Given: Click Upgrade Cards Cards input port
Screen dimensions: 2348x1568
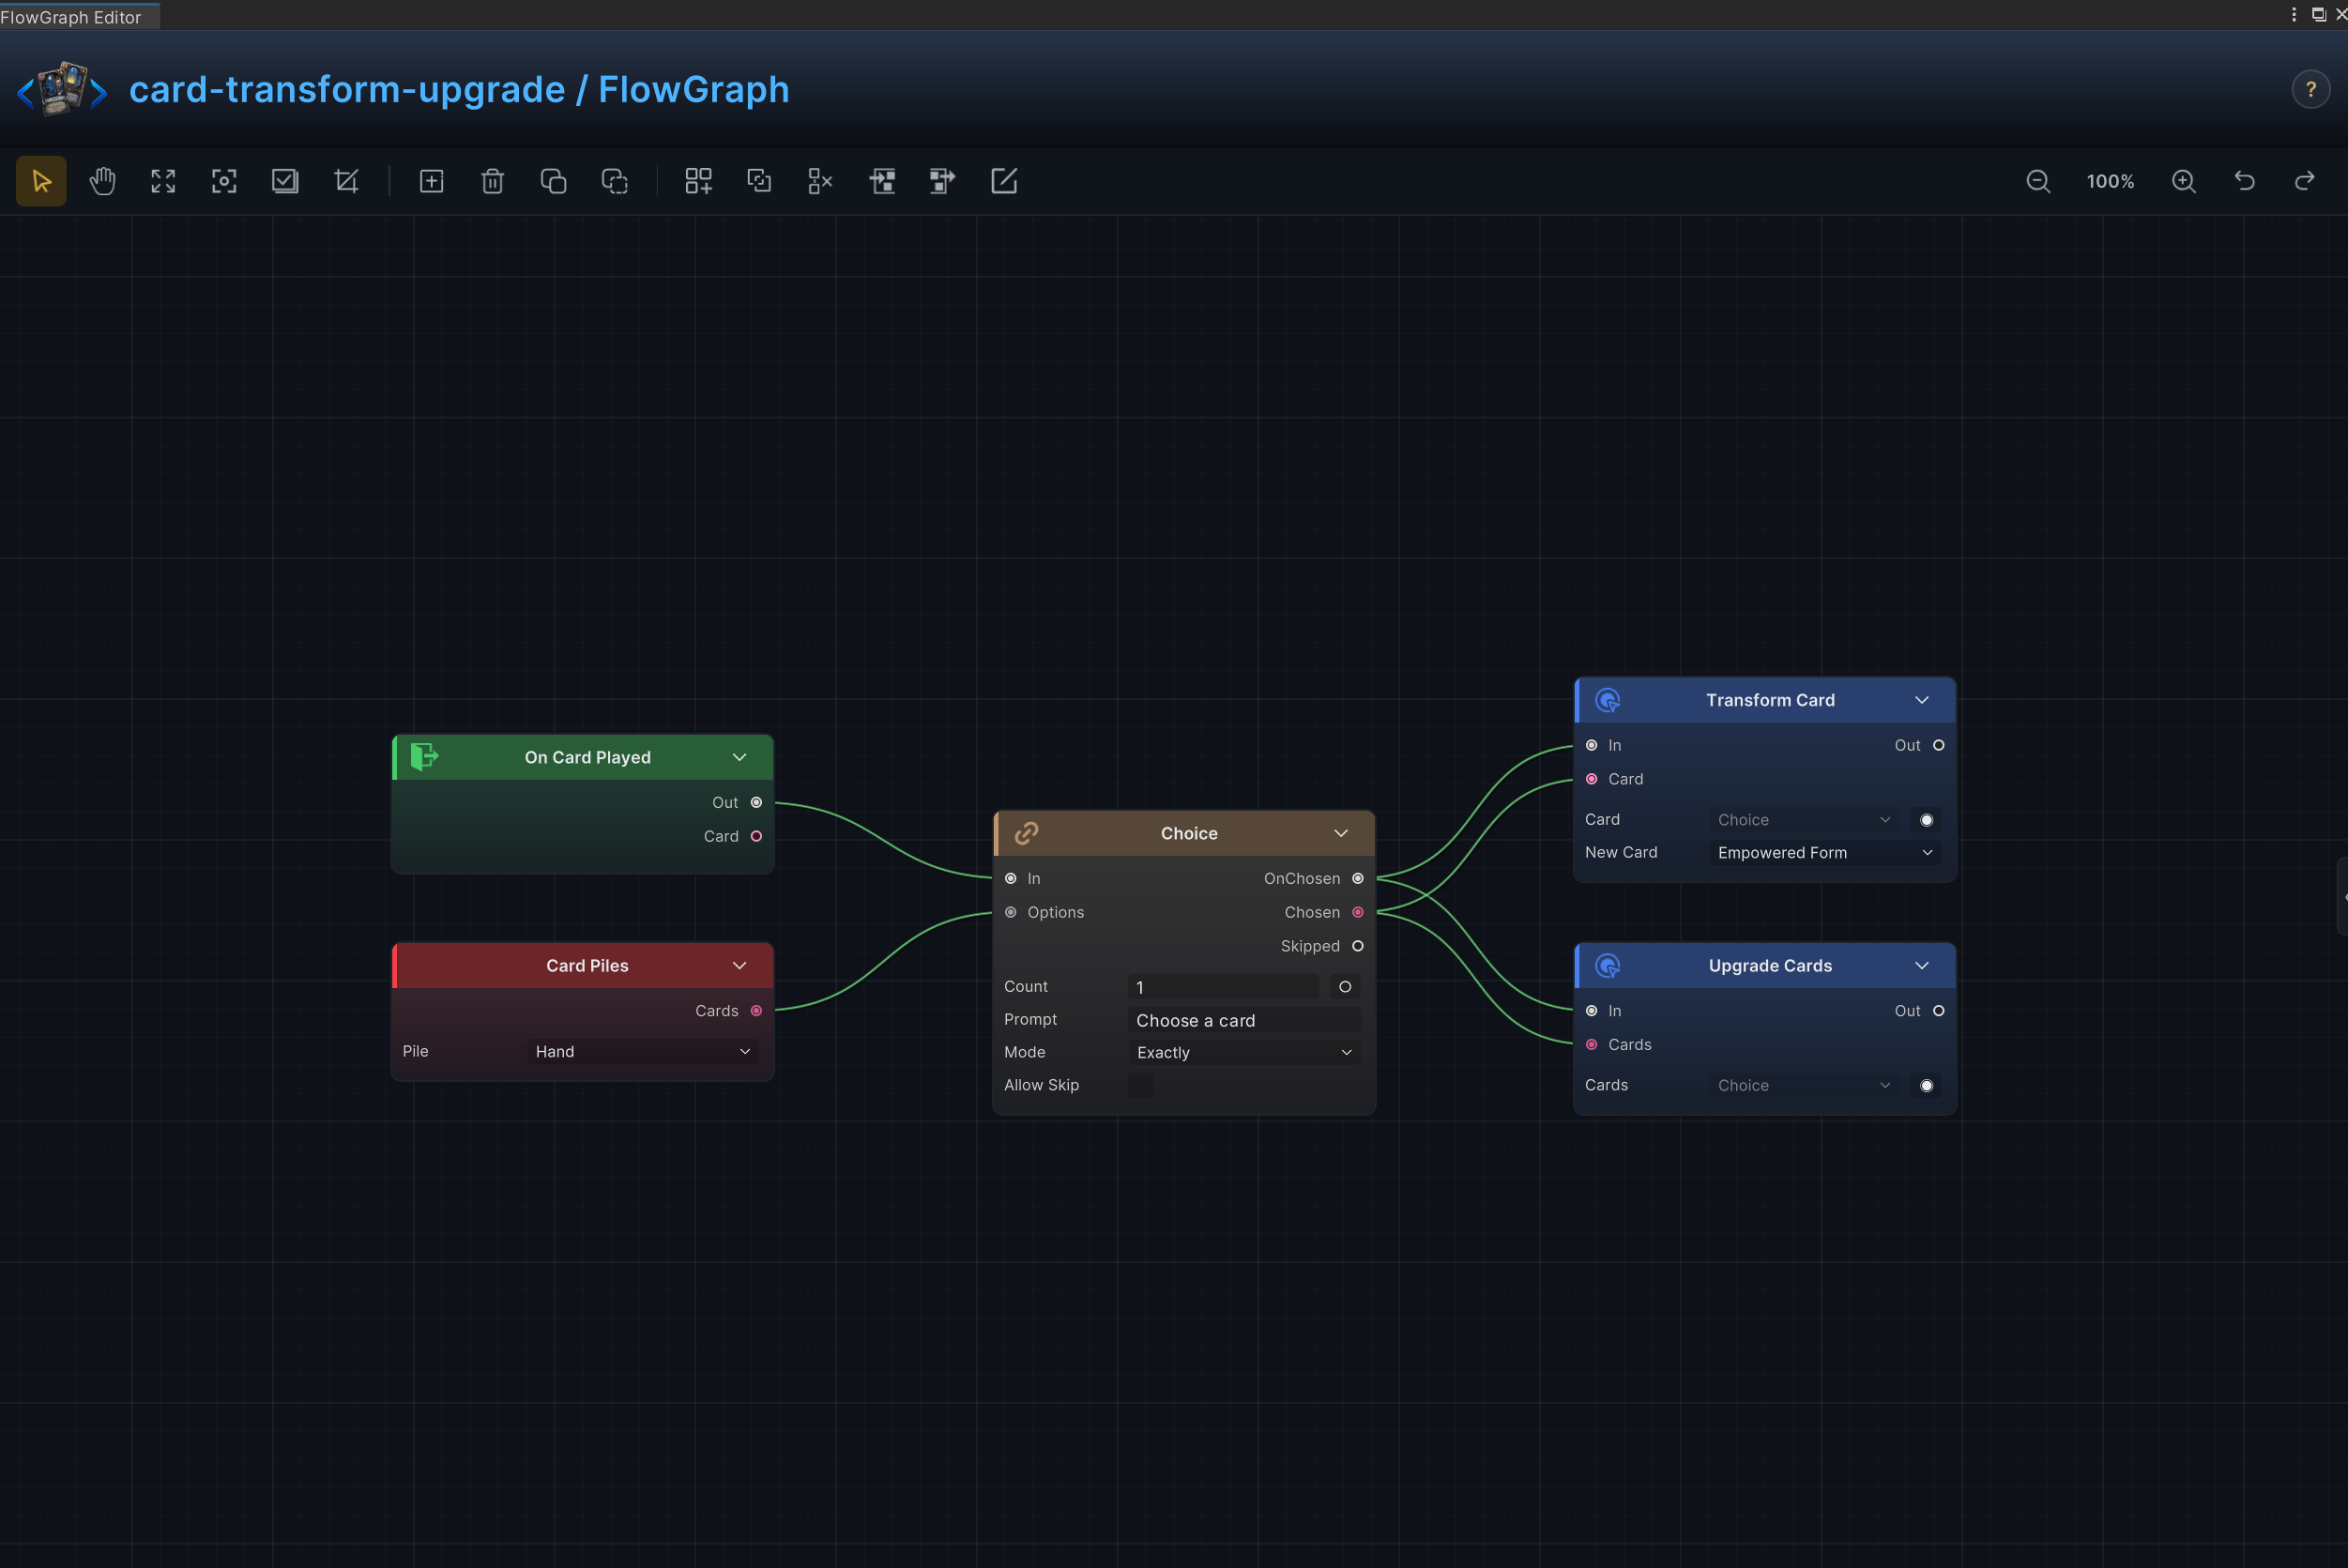Looking at the screenshot, I should point(1591,1045).
